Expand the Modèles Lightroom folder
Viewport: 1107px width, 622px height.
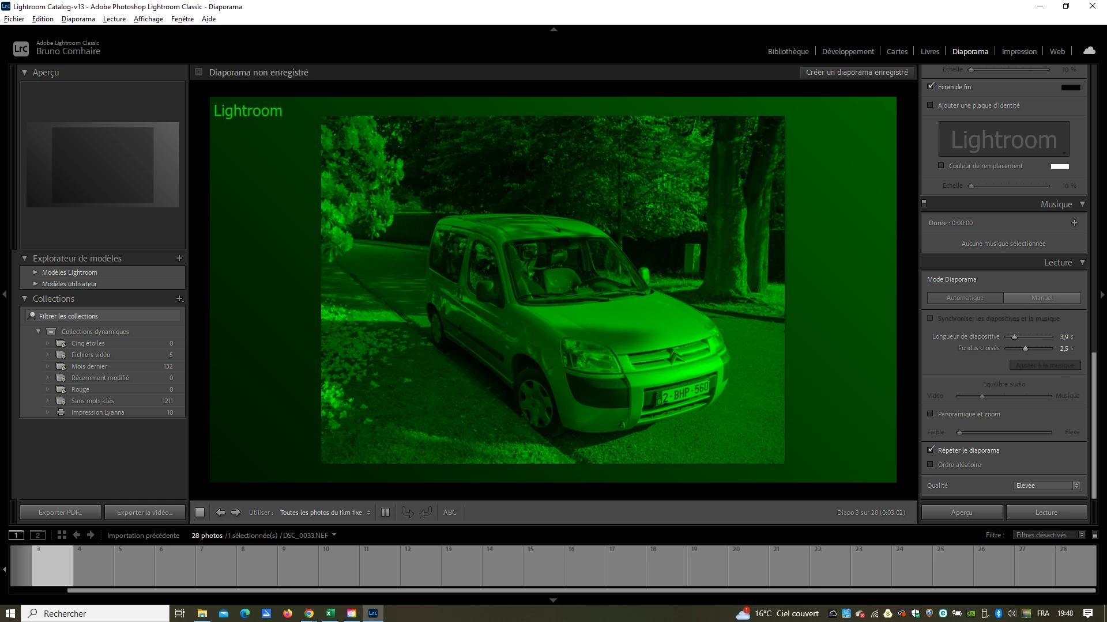[35, 272]
